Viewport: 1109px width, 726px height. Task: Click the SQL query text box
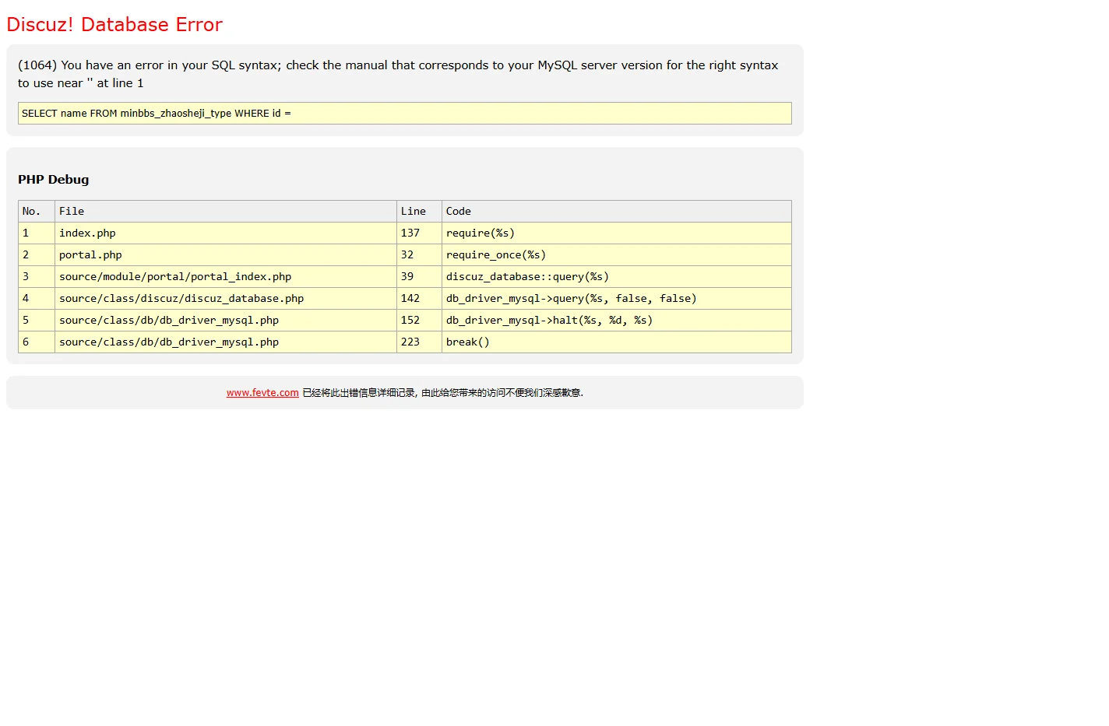[x=405, y=114]
